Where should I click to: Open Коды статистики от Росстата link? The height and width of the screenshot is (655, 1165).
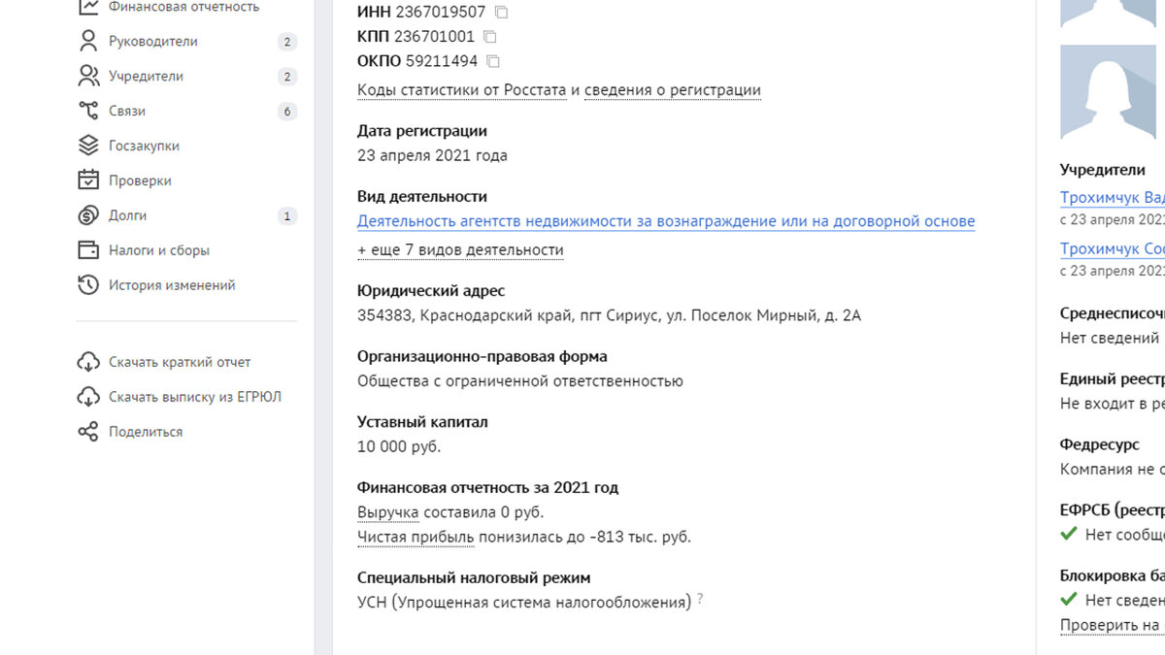461,90
